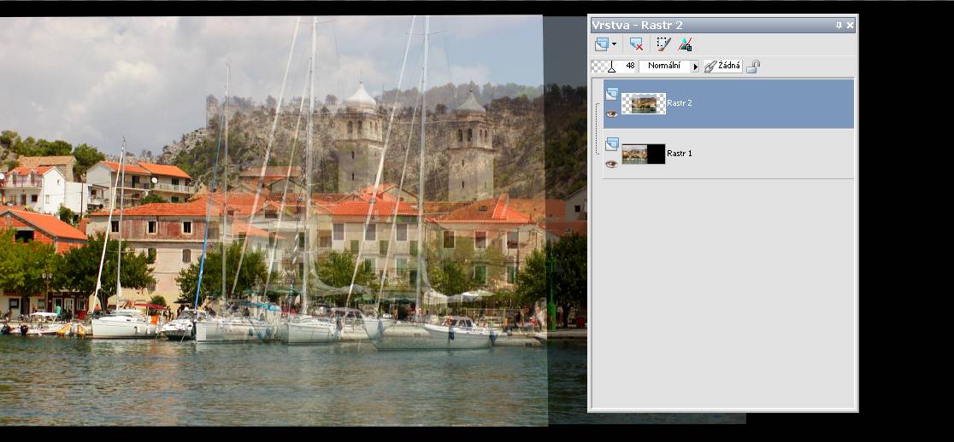Click the opacity value field showing 48

click(x=628, y=67)
